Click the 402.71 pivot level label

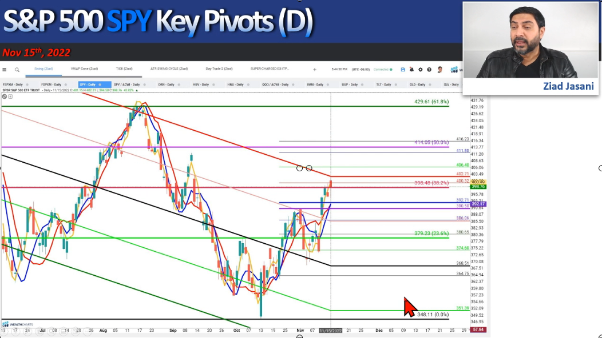[x=462, y=174]
